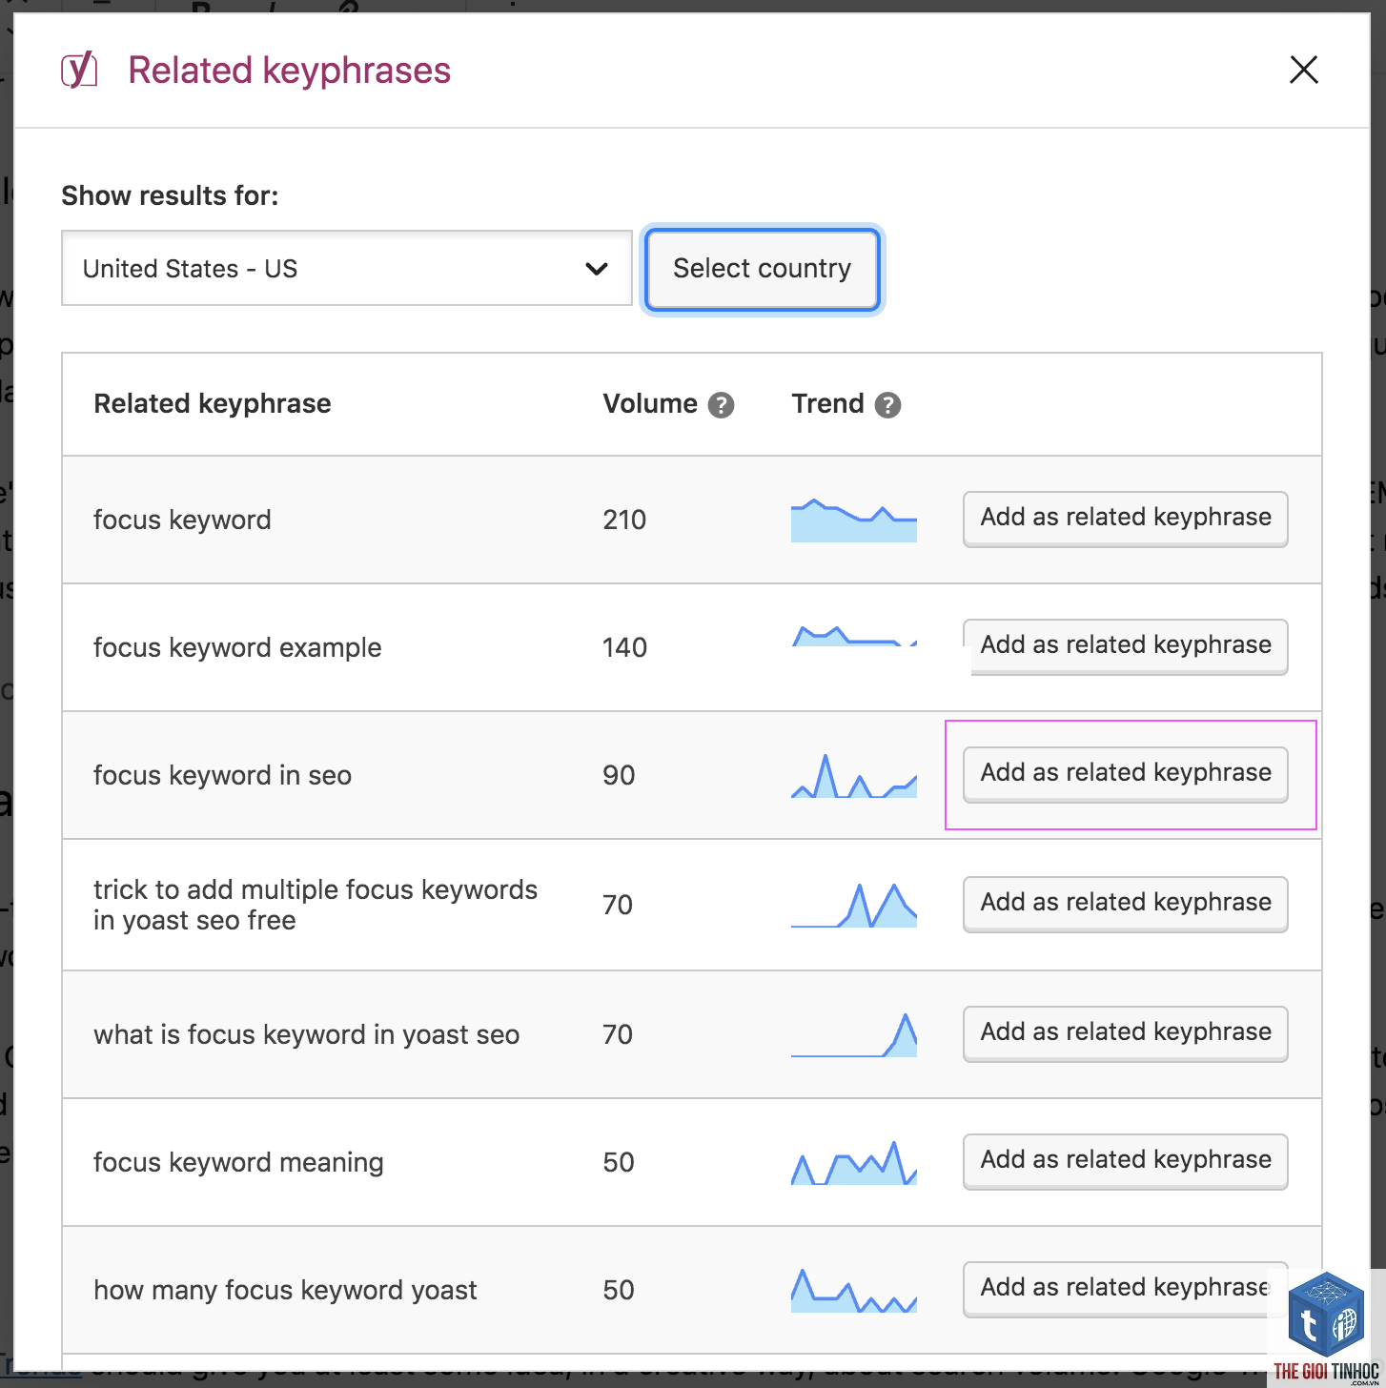
Task: Select the 'focus keyword example' keyphrase text
Action: click(x=237, y=647)
